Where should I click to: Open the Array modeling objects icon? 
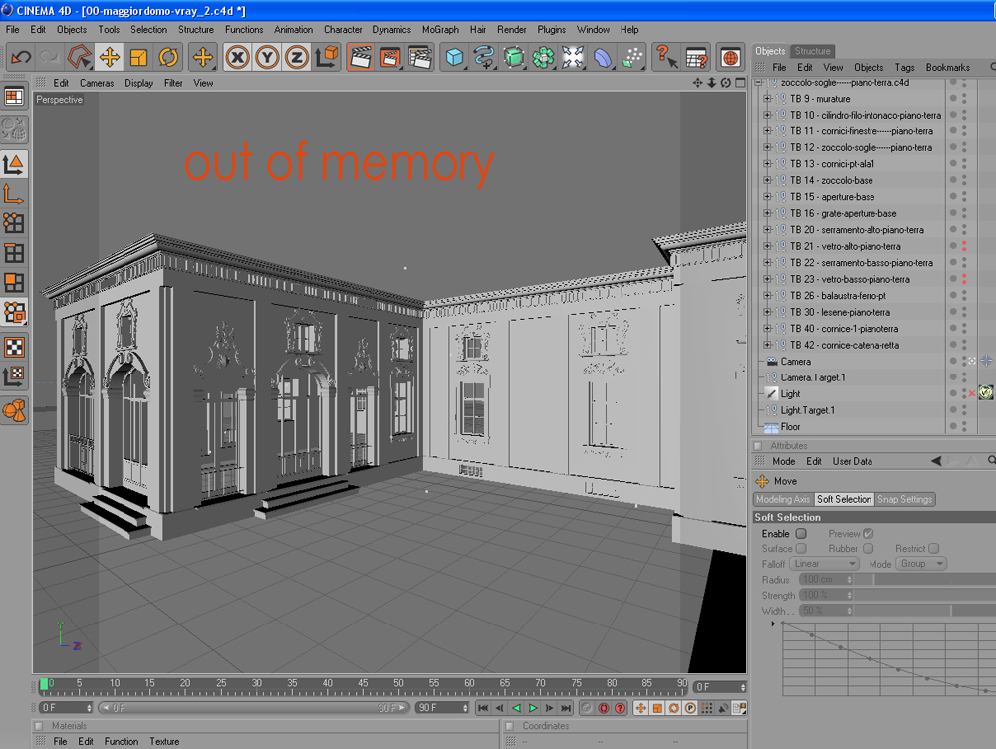click(x=543, y=57)
